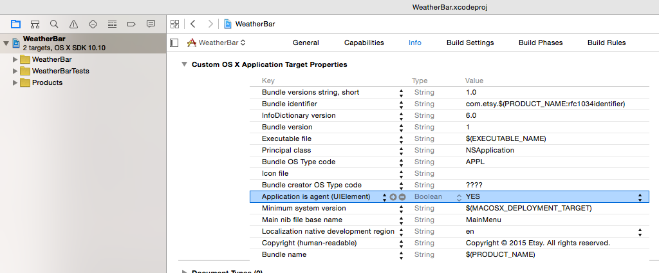Click the Type column header
This screenshot has height=273, width=659.
[x=420, y=80]
